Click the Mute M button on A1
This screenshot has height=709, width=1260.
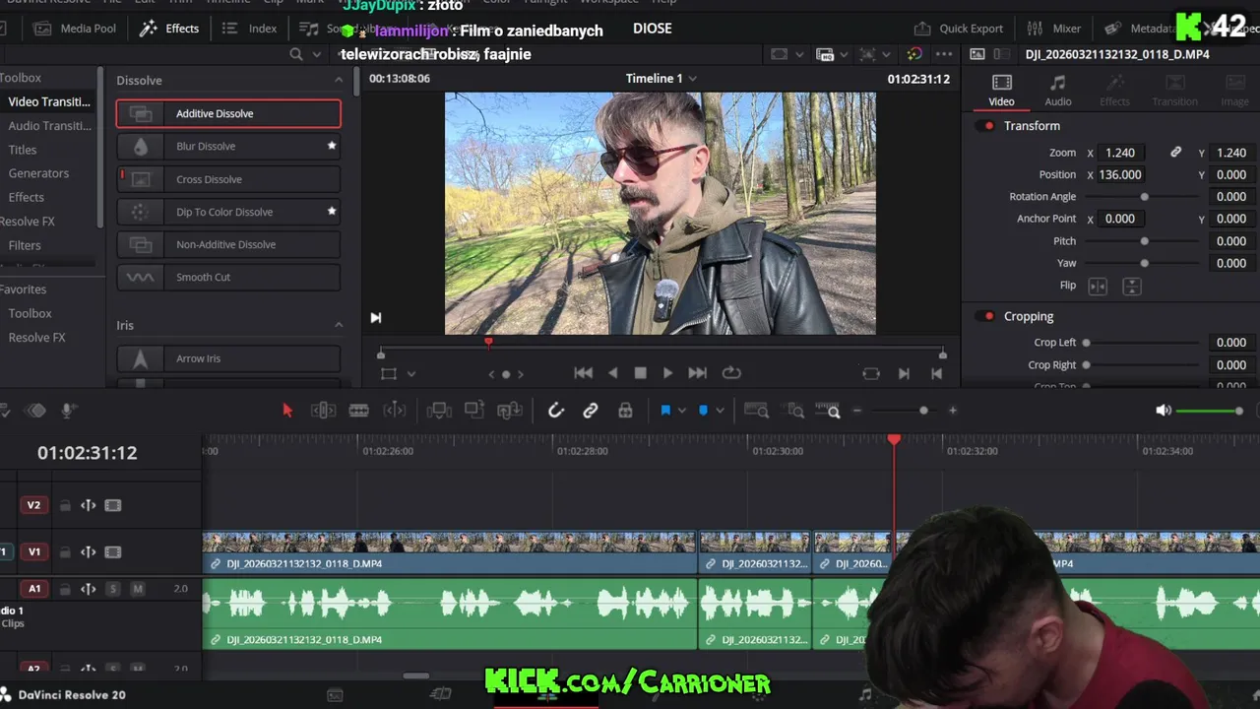tap(138, 589)
